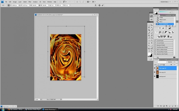This screenshot has height=111, width=179.
Task: Toggle lock all for layer
Action: (164, 65)
